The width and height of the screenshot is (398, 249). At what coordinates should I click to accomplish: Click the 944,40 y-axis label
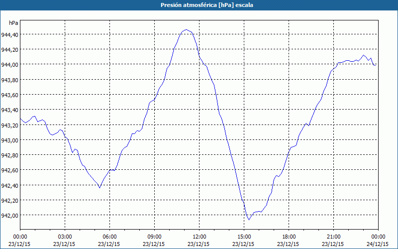pos(9,34)
